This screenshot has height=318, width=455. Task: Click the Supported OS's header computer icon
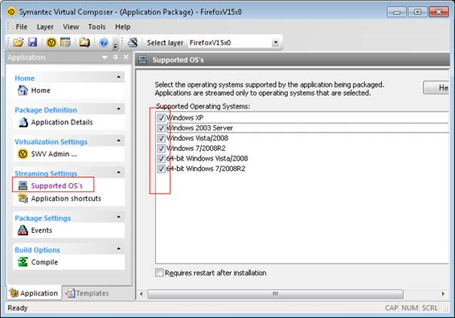142,60
